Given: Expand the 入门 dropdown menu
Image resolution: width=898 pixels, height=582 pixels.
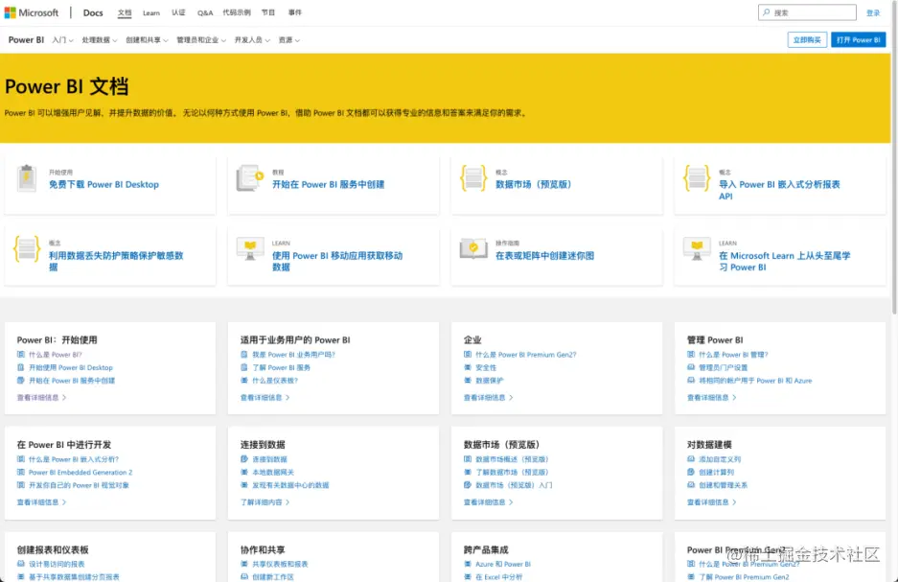Looking at the screenshot, I should (x=62, y=40).
